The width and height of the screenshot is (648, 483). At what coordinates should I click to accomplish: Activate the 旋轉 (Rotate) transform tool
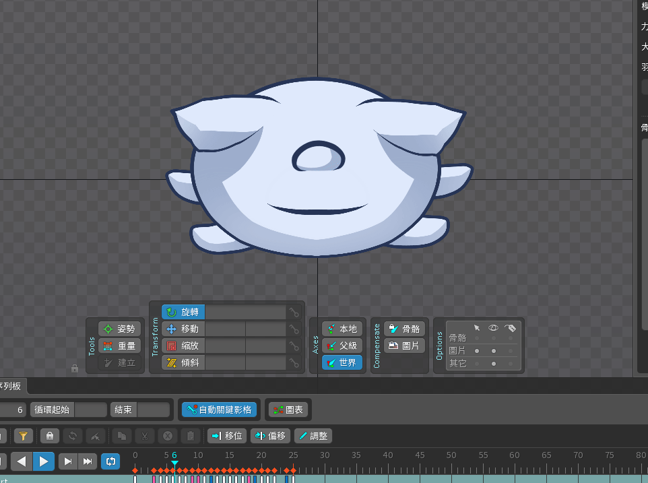[183, 312]
